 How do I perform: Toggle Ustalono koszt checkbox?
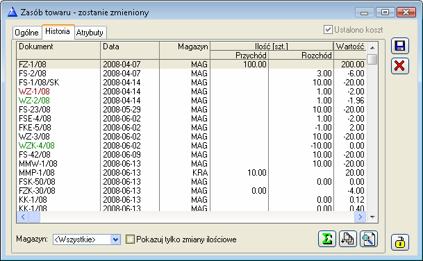tap(328, 29)
